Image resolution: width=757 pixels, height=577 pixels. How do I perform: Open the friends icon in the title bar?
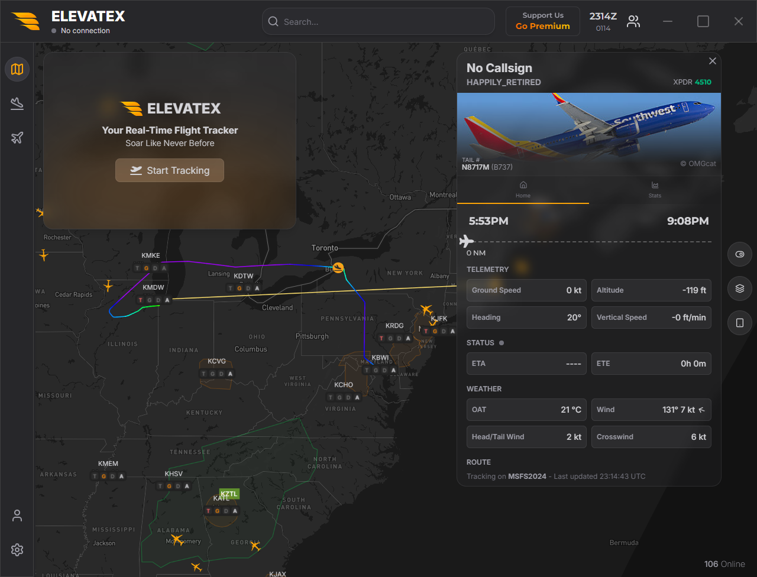click(x=633, y=22)
